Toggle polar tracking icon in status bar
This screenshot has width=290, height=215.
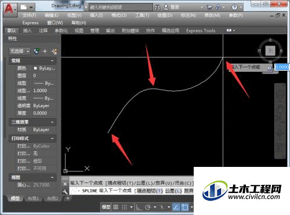click(x=148, y=207)
